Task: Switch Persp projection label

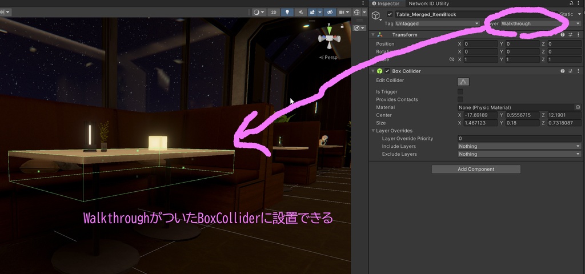Action: (x=328, y=58)
